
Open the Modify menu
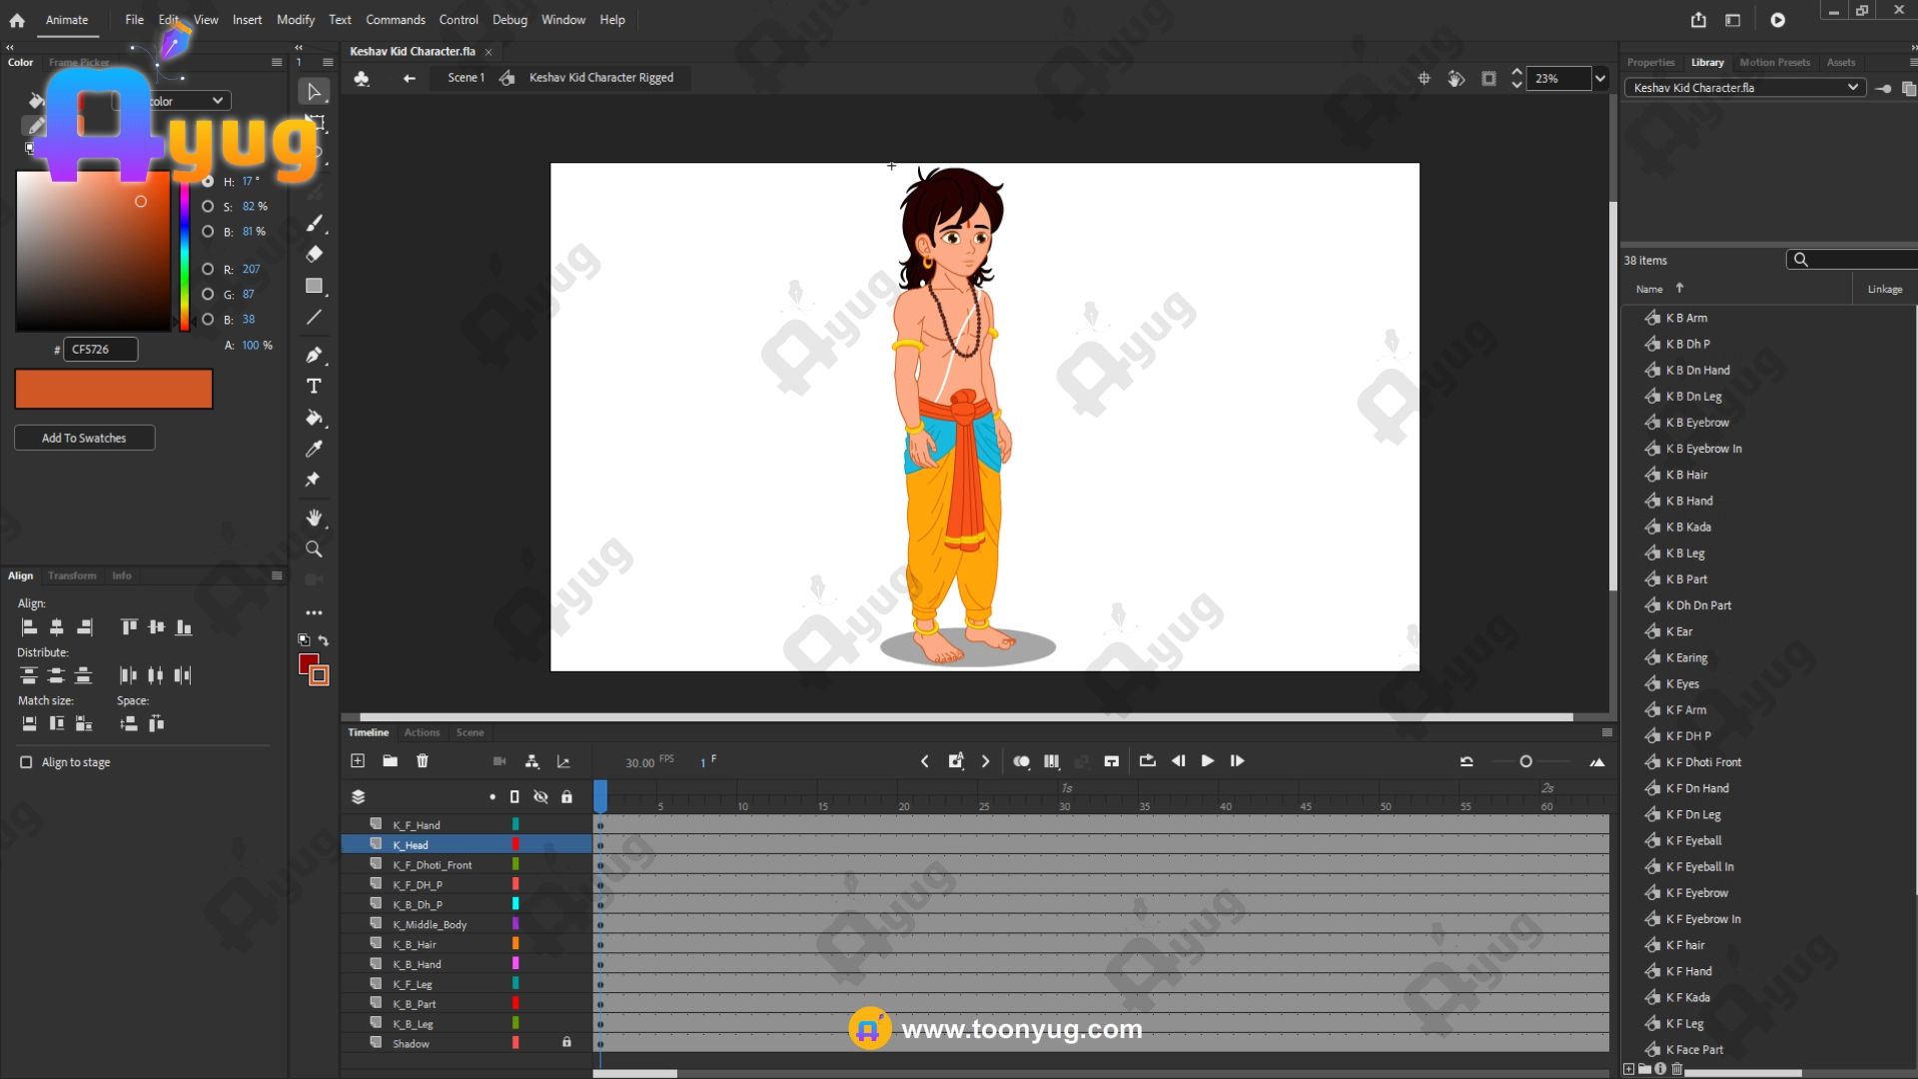(x=295, y=20)
